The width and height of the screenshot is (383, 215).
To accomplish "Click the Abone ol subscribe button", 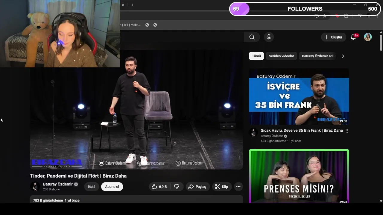I will pyautogui.click(x=112, y=187).
